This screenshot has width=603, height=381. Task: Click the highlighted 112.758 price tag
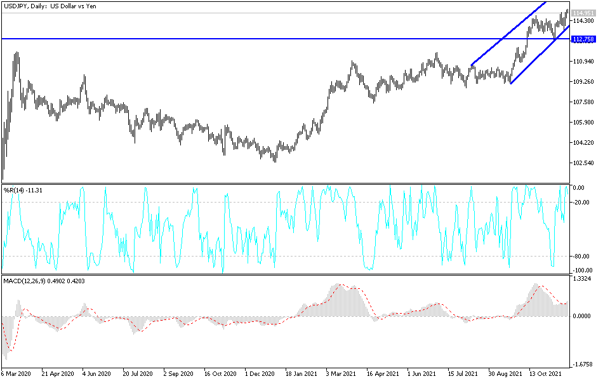[583, 39]
